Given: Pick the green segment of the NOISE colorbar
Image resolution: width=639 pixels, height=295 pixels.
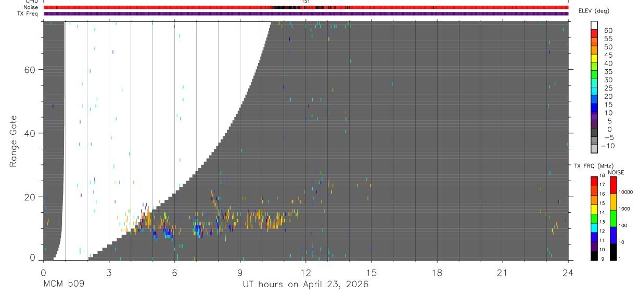Looking at the screenshot, I should point(612,219).
